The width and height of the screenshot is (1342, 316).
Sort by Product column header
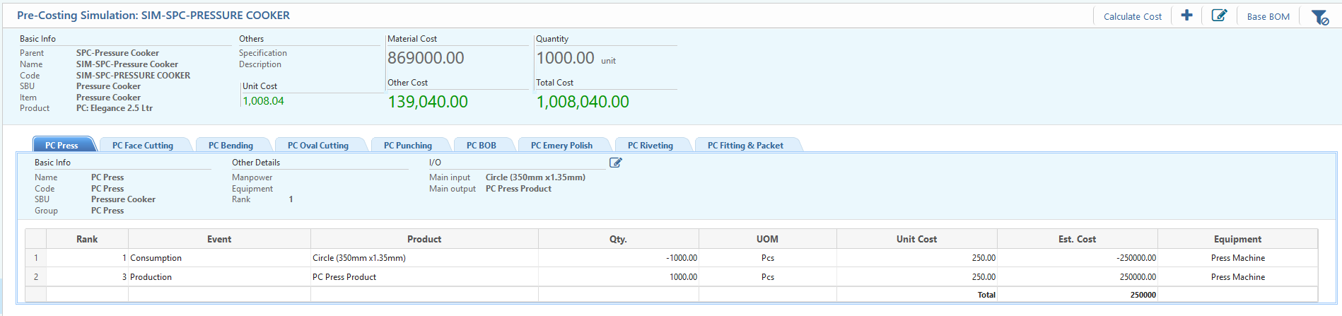pos(424,239)
